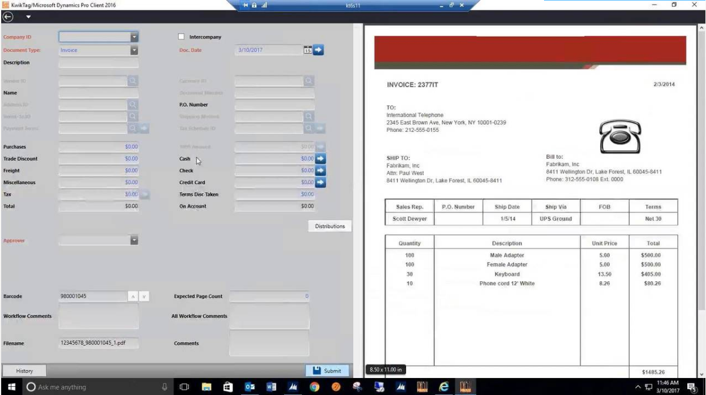Click into the Name field

click(99, 93)
